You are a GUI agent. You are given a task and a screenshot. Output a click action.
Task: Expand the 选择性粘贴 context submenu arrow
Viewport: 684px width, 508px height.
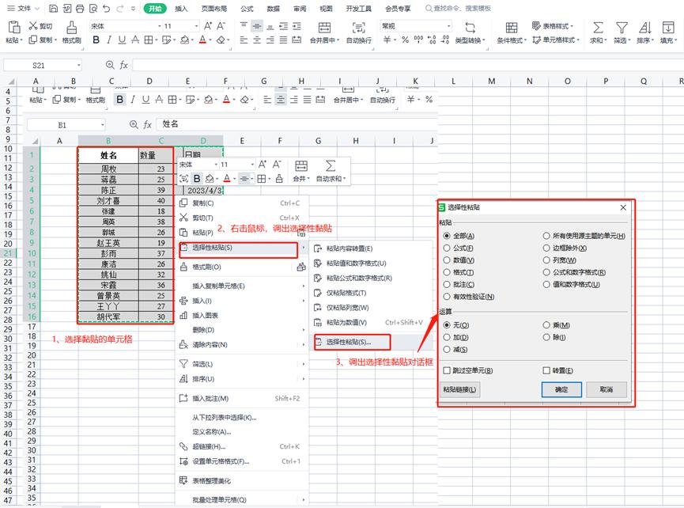(304, 246)
